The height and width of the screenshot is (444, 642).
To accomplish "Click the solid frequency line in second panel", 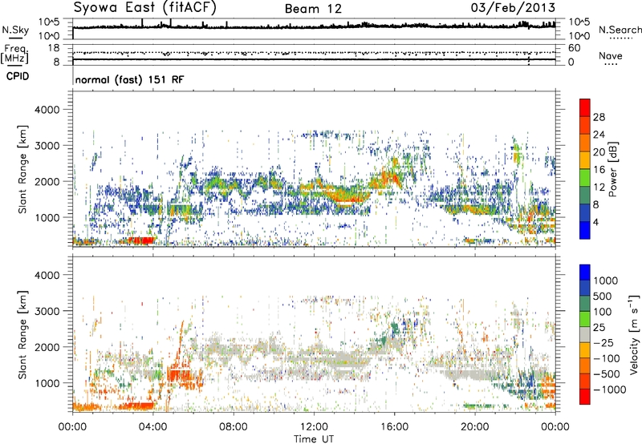I will click(314, 59).
